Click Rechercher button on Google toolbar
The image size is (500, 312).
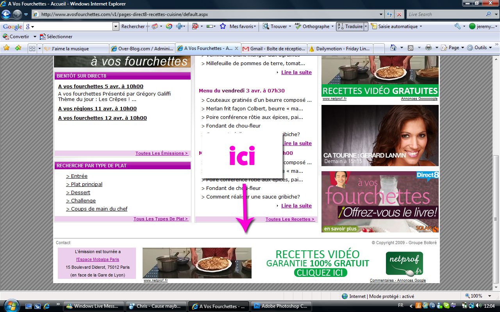133,27
